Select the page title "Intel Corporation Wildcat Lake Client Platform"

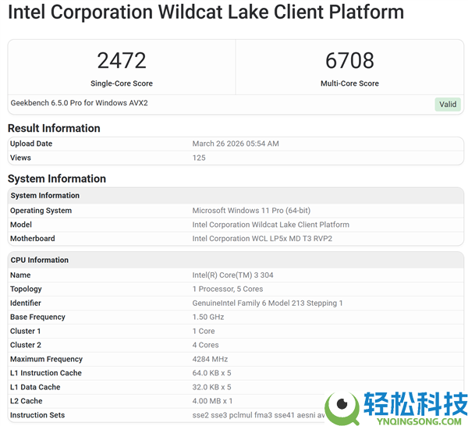206,12
